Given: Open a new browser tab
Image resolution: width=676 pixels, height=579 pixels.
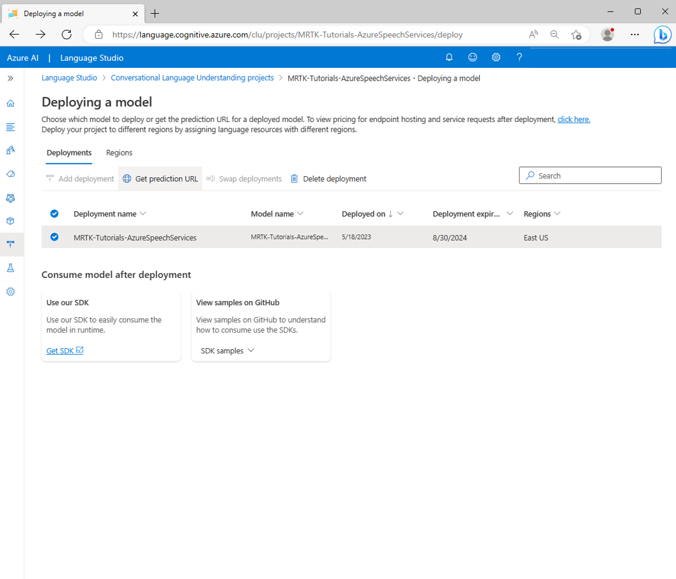Looking at the screenshot, I should tap(155, 14).
